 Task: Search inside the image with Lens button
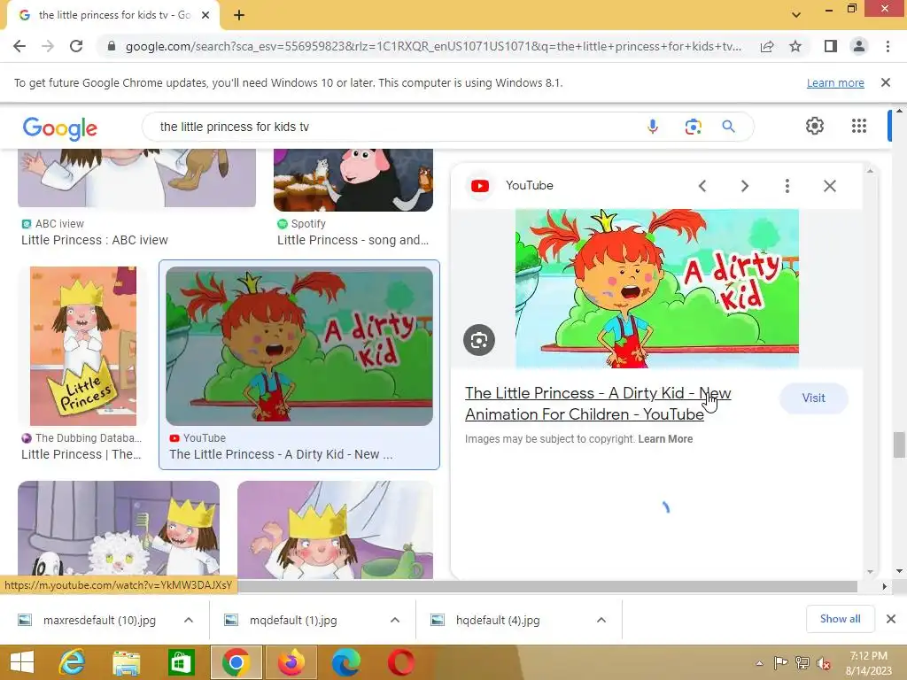[479, 340]
